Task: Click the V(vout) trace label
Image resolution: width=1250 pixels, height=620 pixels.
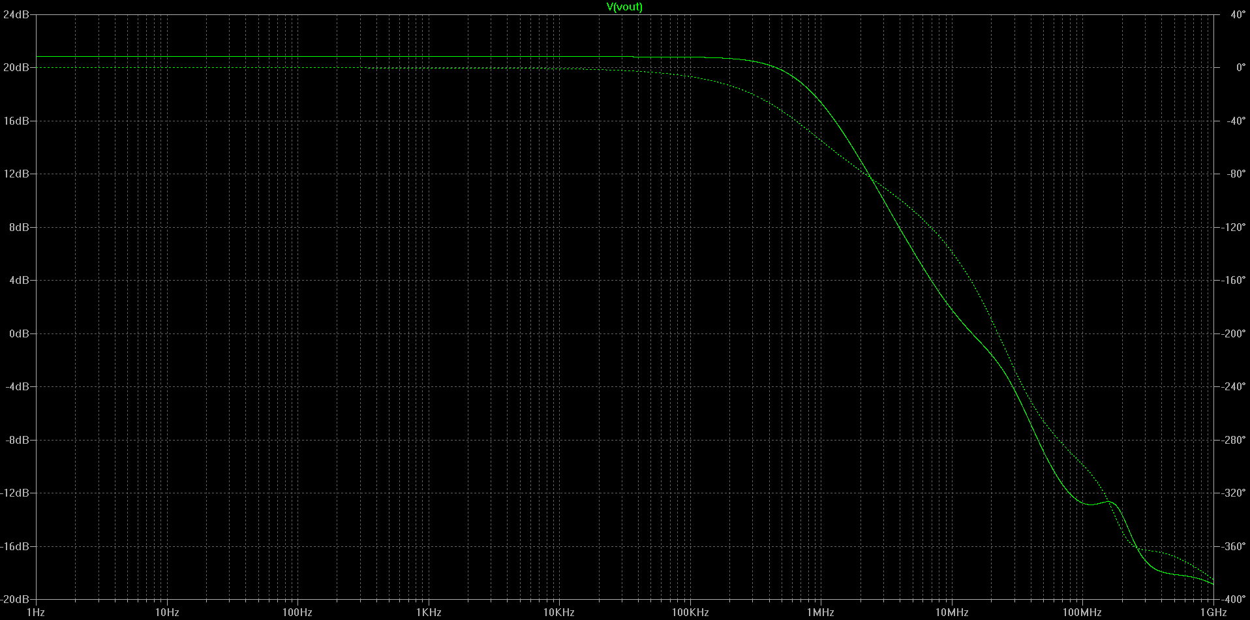Action: [x=624, y=7]
